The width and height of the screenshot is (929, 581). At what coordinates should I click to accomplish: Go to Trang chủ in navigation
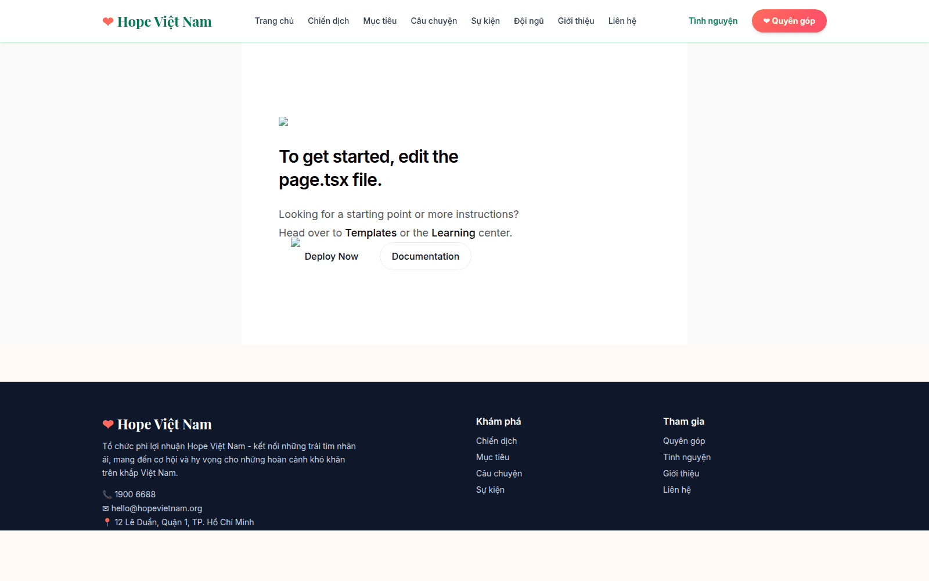click(x=274, y=21)
